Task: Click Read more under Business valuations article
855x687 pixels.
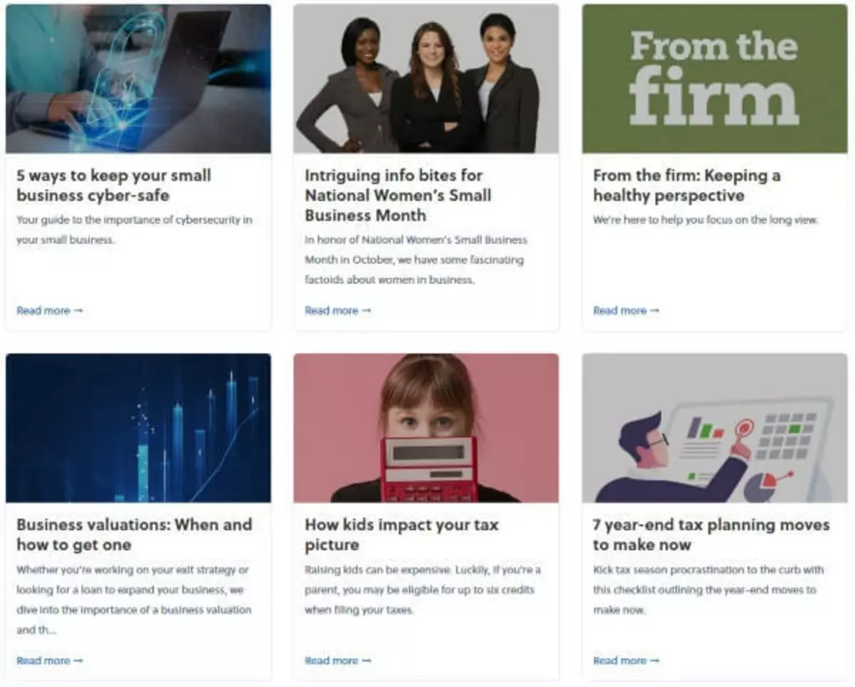Action: (x=49, y=661)
